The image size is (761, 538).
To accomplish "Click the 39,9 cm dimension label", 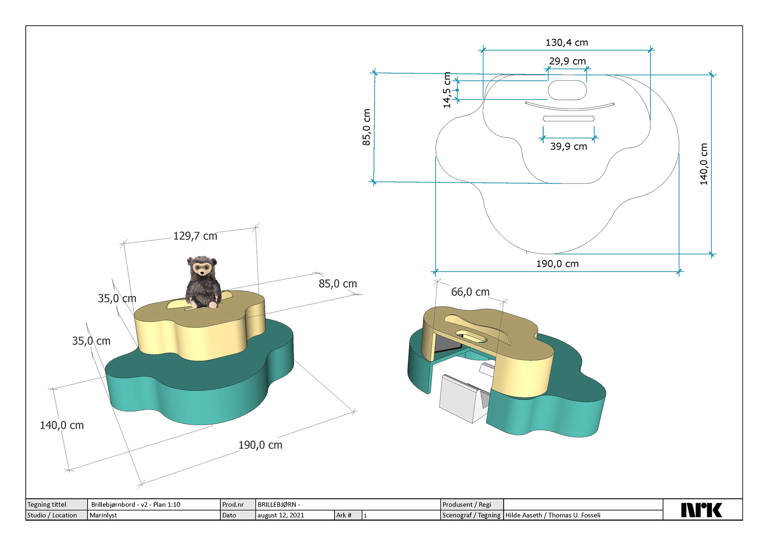I will tap(568, 147).
